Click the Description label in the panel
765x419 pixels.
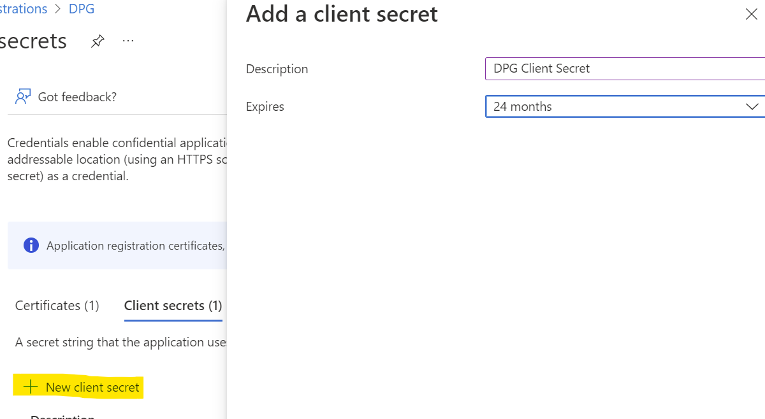pos(277,69)
